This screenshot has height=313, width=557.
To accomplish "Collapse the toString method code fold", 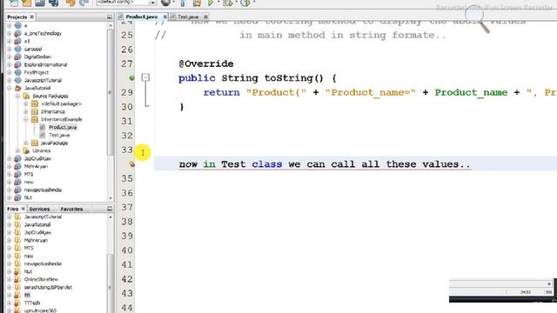I will coord(145,77).
